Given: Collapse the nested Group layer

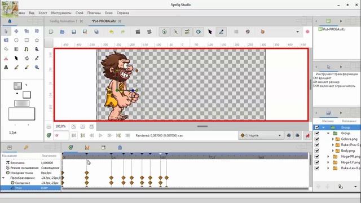Looking at the screenshot, I should pyautogui.click(x=328, y=133).
